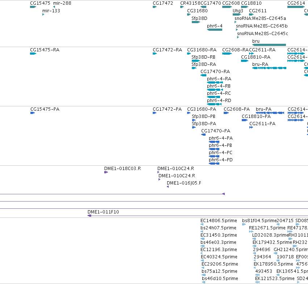Click the 294696 EST label

pyautogui.click(x=262, y=250)
